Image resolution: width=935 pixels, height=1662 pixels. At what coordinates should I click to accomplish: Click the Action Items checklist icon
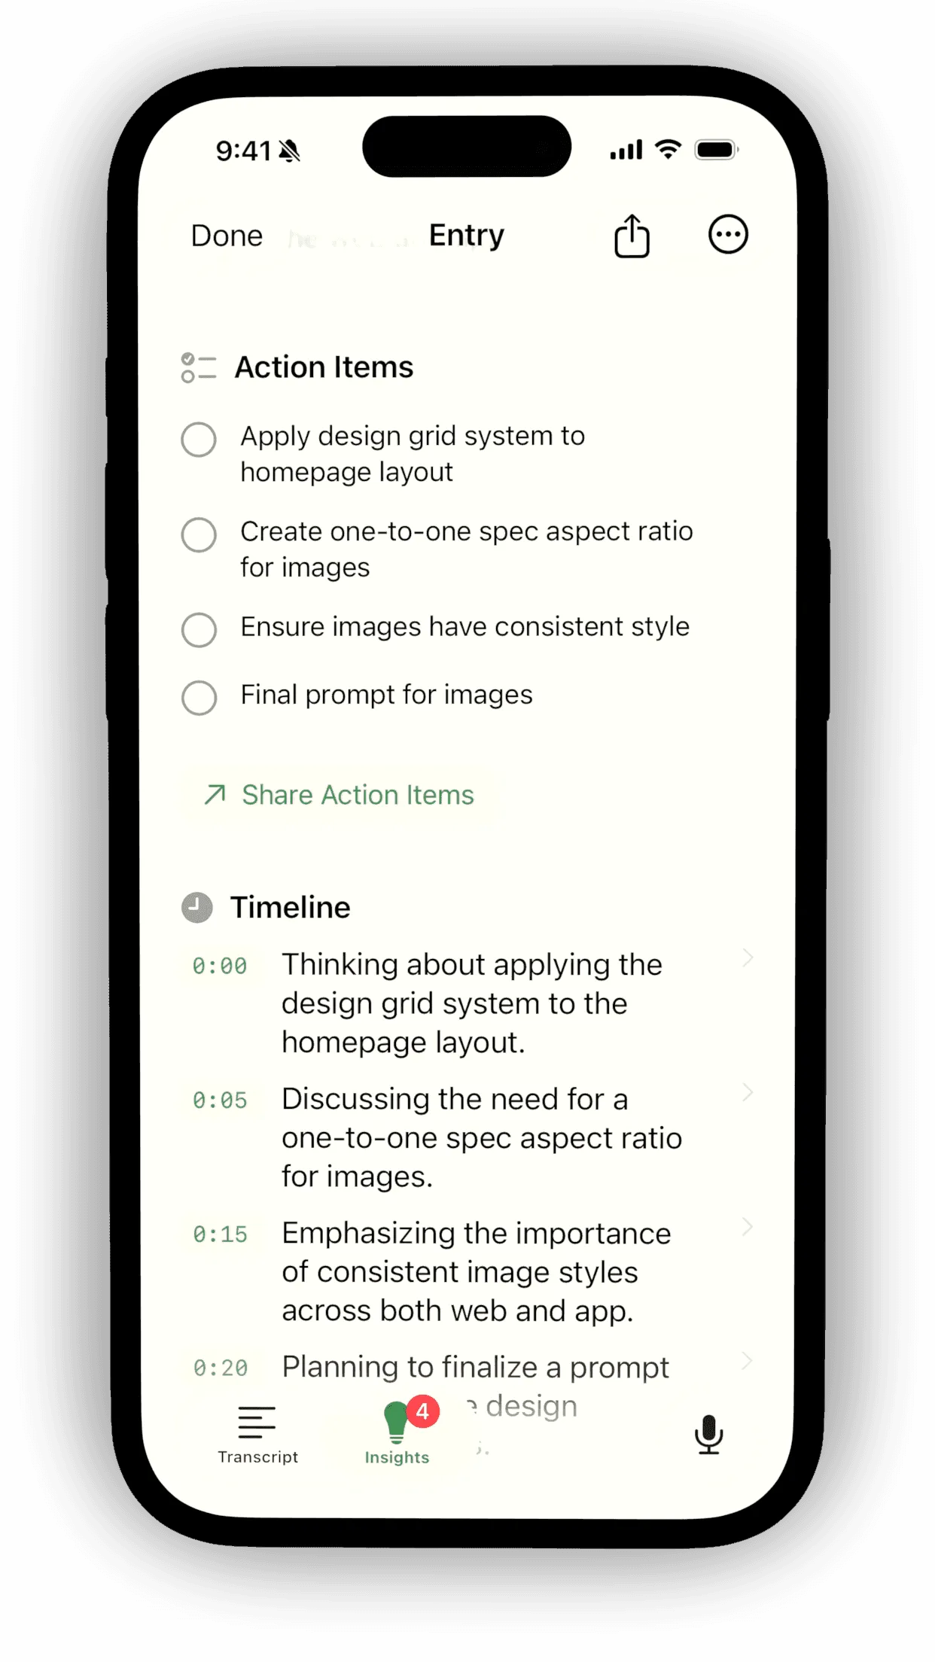[199, 367]
